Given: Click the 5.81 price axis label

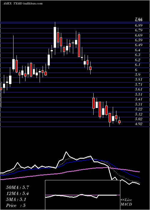Looking at the screenshot, I should pyautogui.click(x=139, y=79).
